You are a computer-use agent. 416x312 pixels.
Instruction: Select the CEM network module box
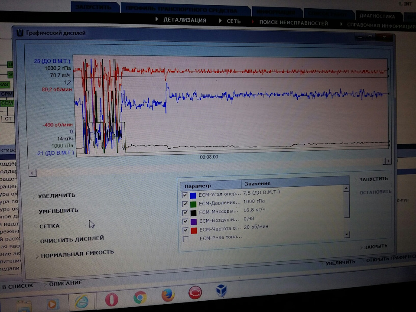point(7,103)
